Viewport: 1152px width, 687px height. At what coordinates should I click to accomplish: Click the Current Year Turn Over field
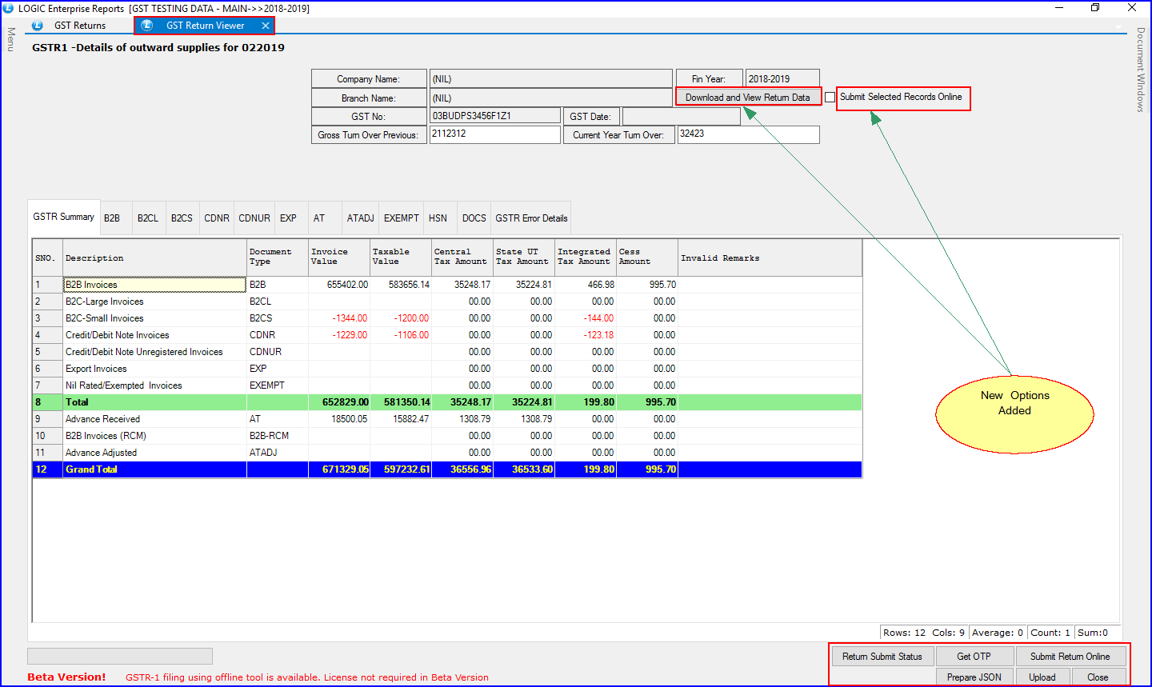[x=748, y=134]
